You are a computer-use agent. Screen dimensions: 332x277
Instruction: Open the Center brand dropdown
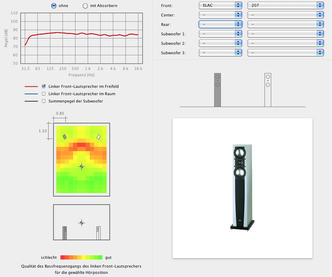pos(220,15)
